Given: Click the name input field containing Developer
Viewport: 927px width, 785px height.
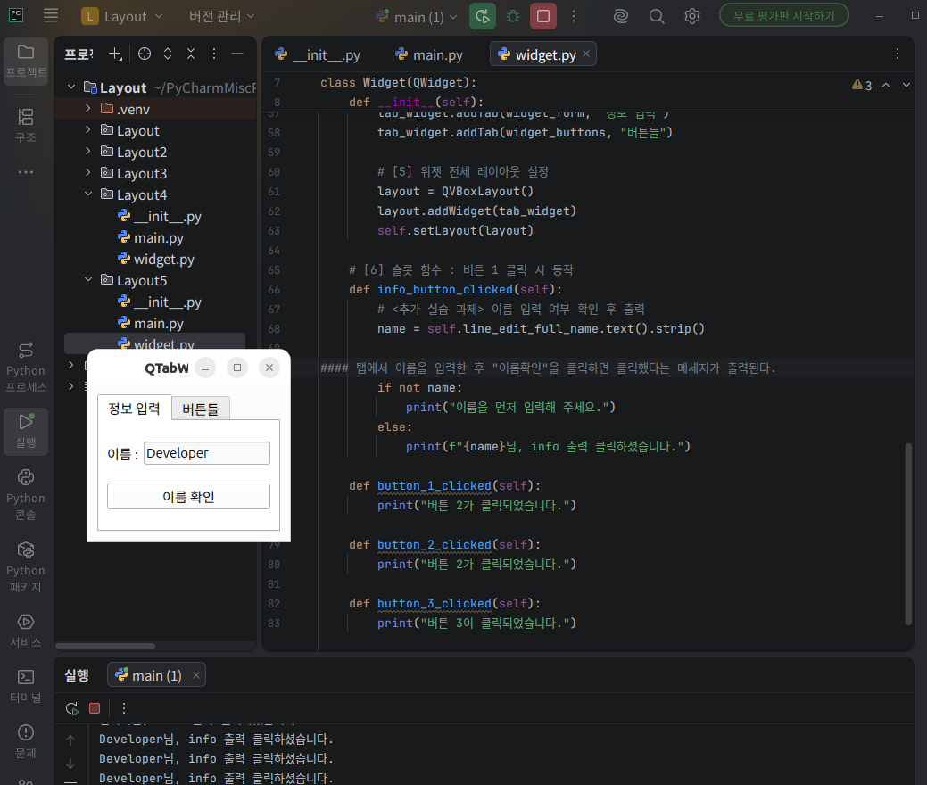Looking at the screenshot, I should [x=207, y=453].
